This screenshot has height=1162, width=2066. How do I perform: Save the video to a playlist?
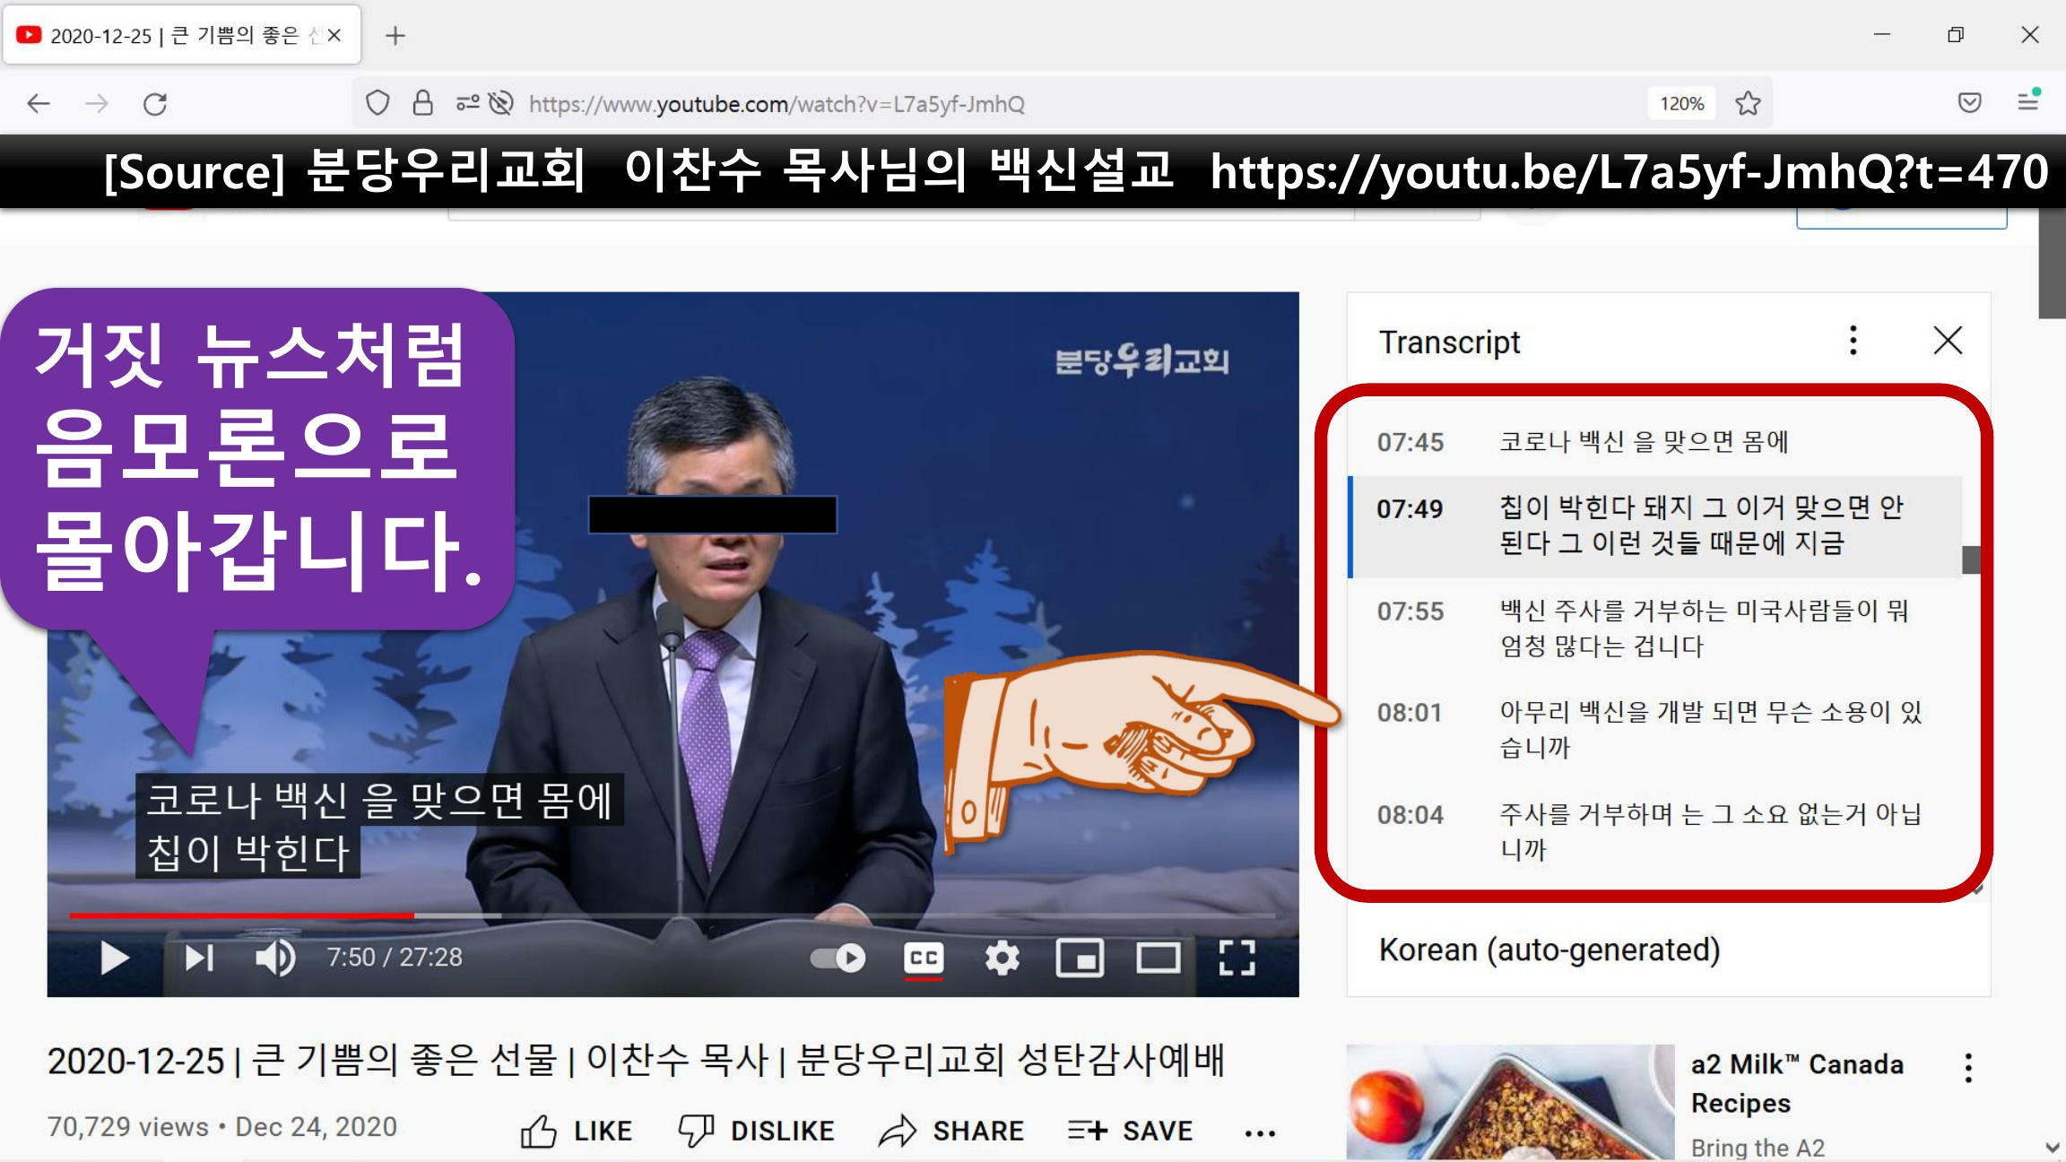(1130, 1131)
